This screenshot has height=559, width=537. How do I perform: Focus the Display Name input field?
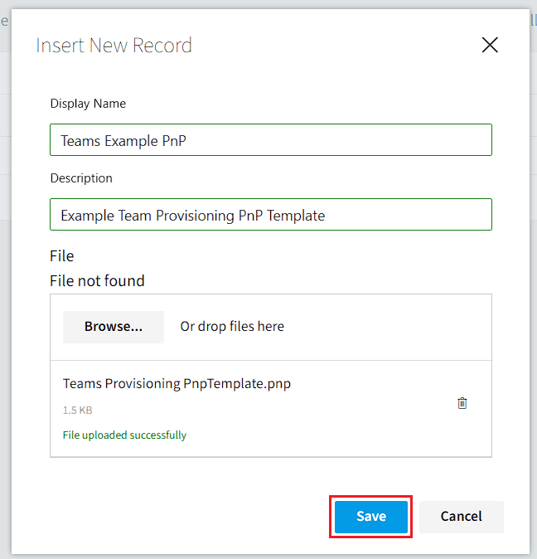[271, 139]
